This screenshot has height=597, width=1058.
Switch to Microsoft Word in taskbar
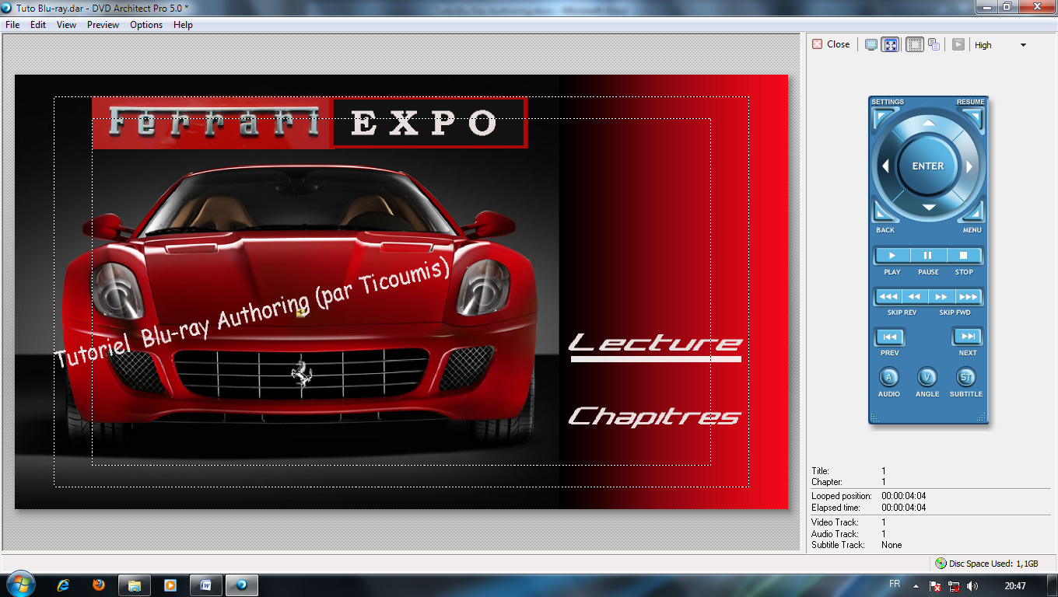[206, 585]
